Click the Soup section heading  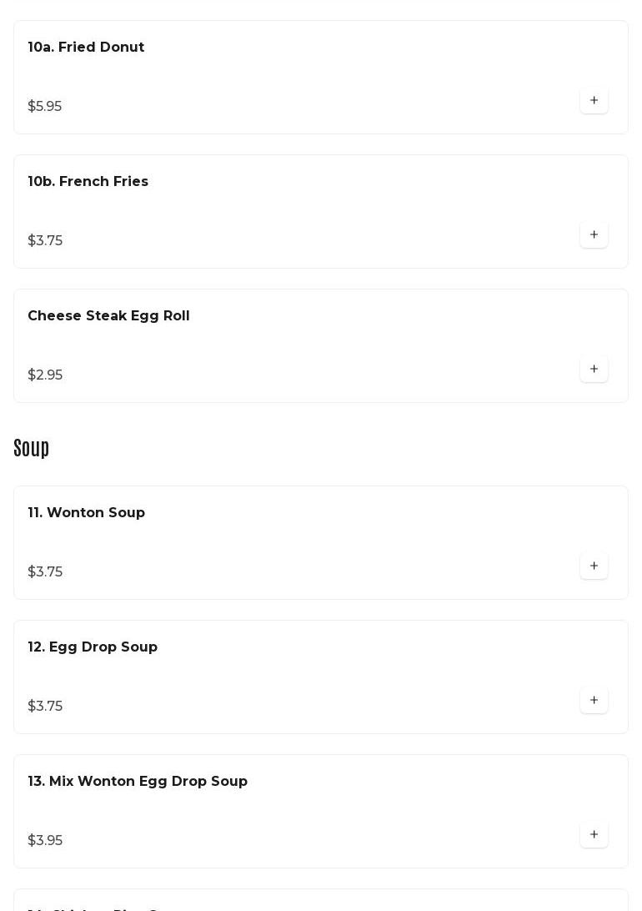(x=32, y=448)
